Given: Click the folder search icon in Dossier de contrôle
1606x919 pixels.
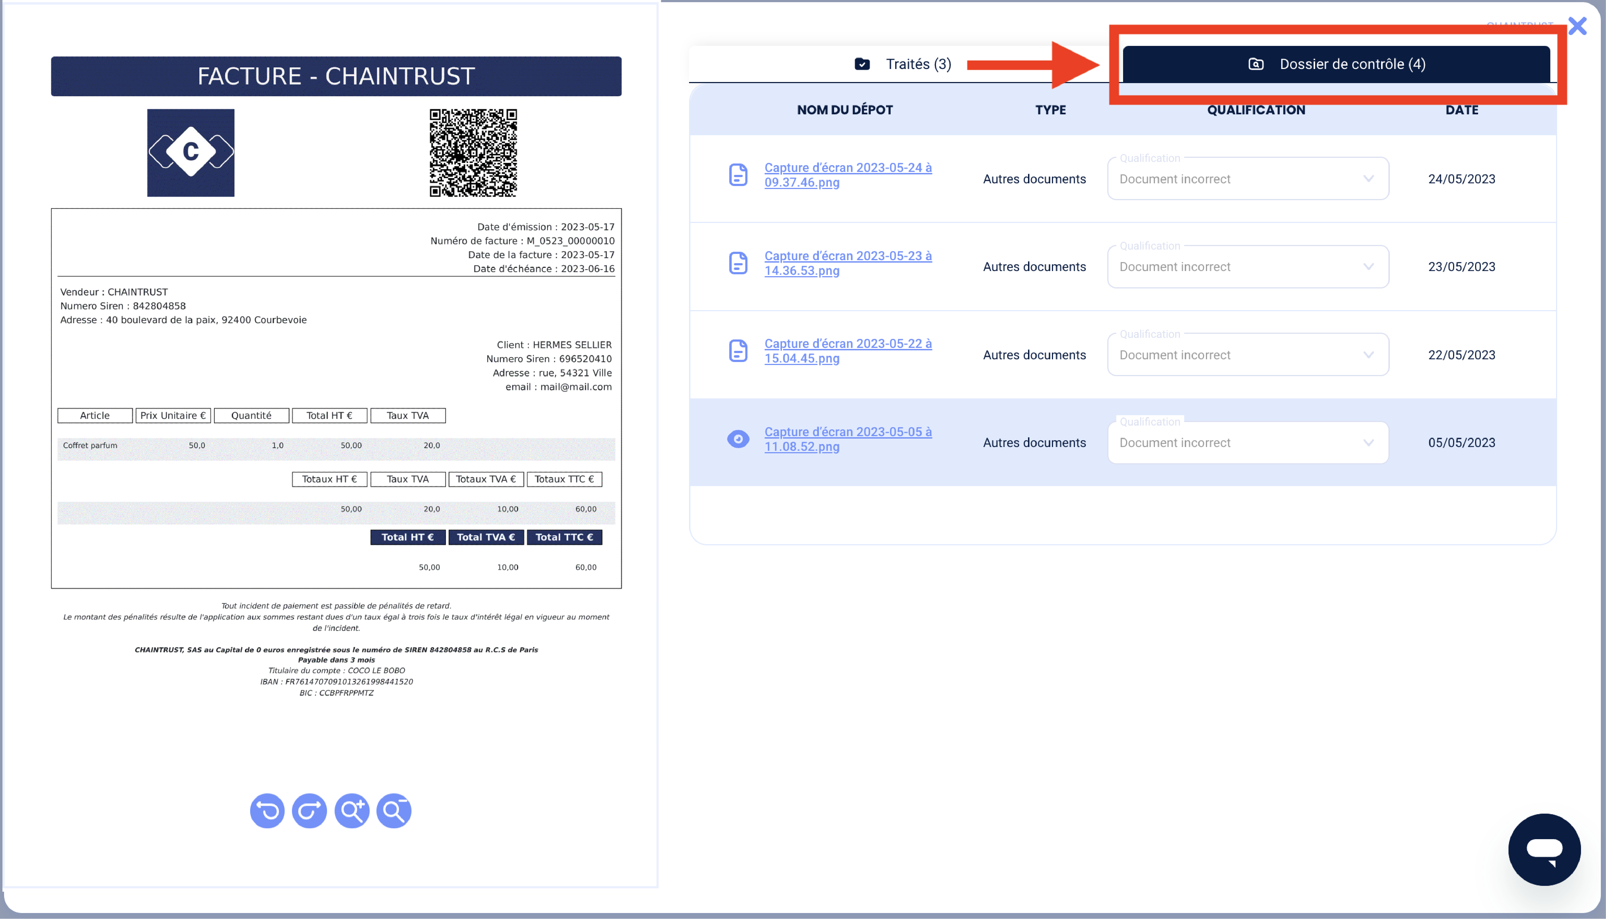Looking at the screenshot, I should click(x=1256, y=64).
